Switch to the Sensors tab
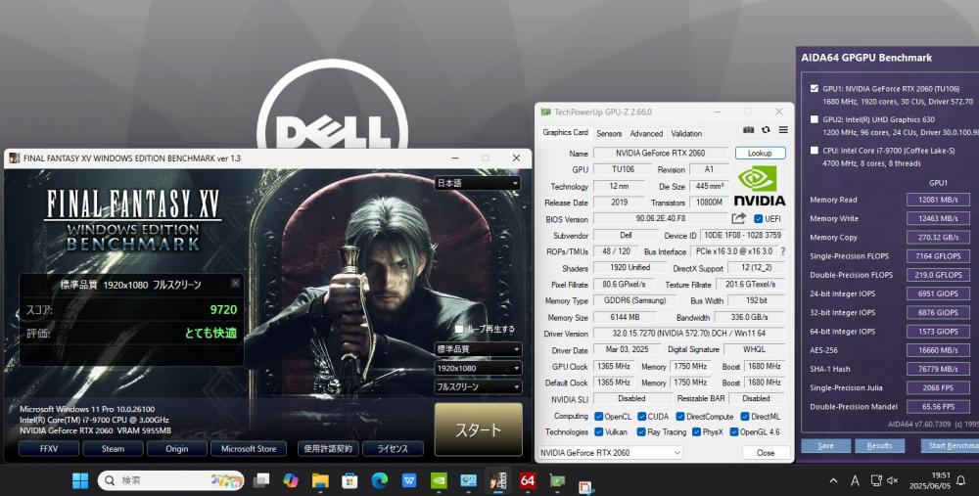979x496 pixels. (609, 133)
